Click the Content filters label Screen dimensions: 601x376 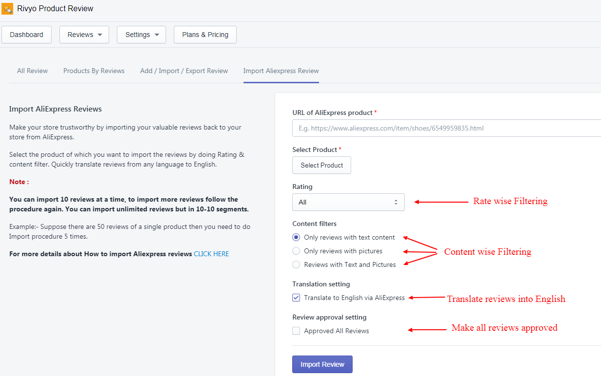click(x=315, y=224)
